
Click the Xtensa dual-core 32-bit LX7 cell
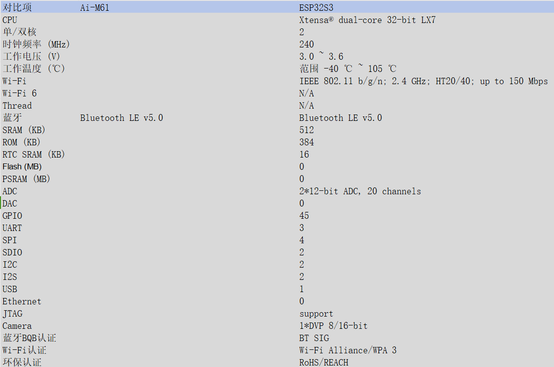[x=367, y=20]
